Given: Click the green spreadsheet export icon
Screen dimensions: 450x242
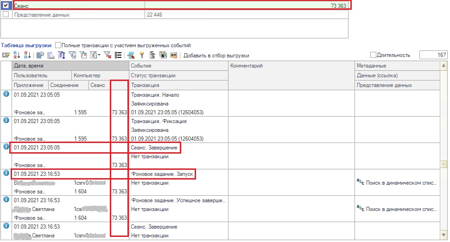Looking at the screenshot, I should [x=163, y=55].
